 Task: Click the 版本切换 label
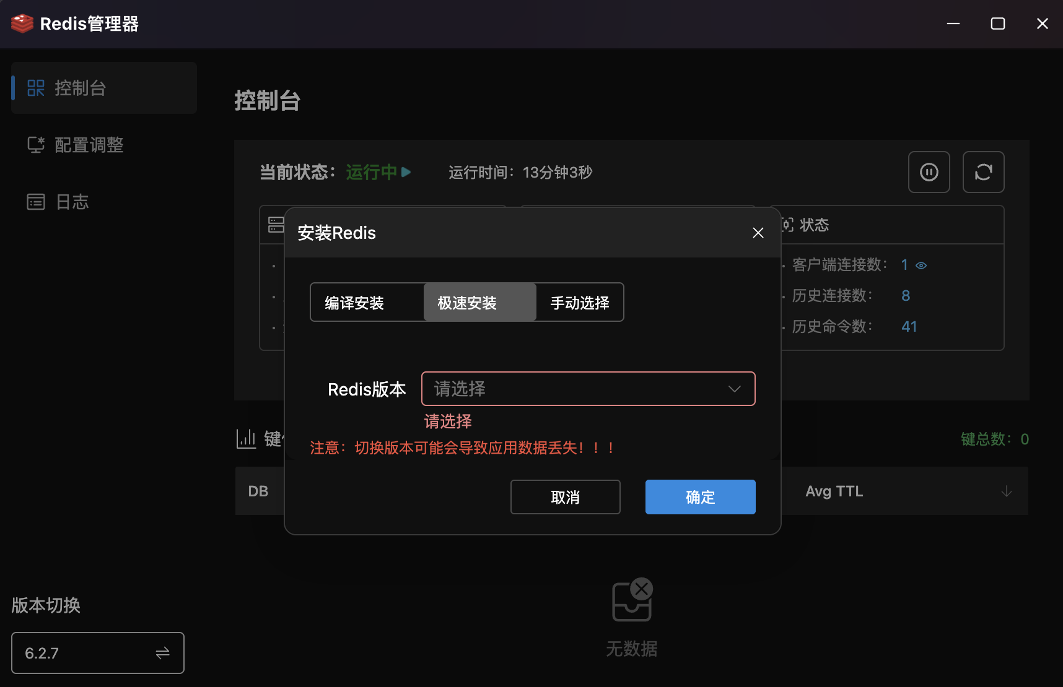(x=46, y=605)
